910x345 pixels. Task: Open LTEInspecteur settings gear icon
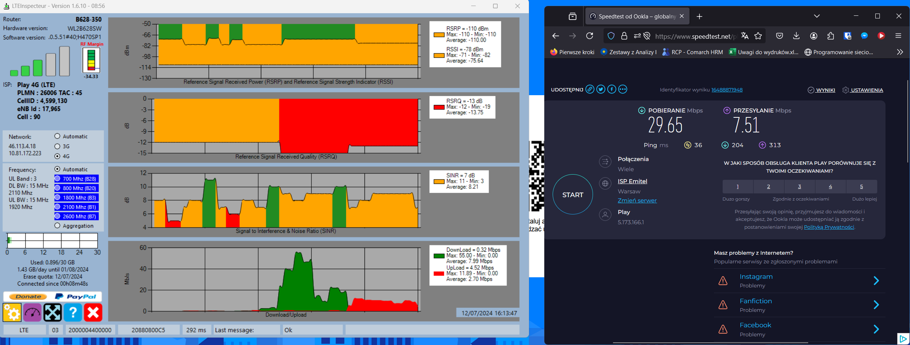tap(12, 313)
